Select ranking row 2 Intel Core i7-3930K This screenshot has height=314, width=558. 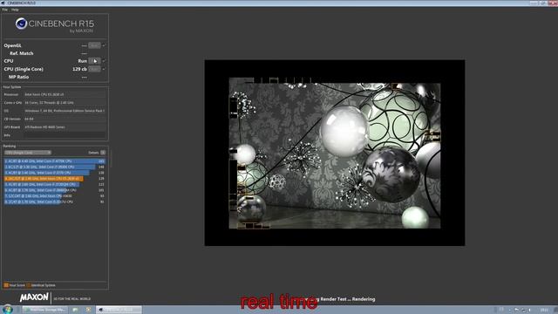tap(55, 167)
